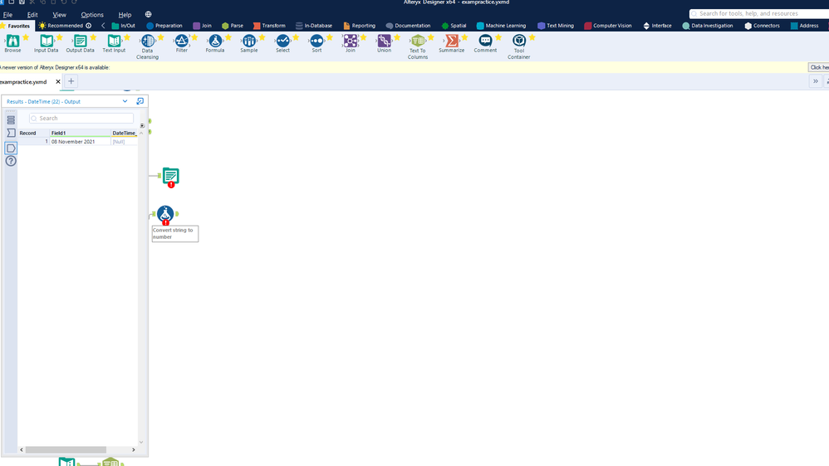The width and height of the screenshot is (829, 466).
Task: Pop out the Results window
Action: coord(140,101)
